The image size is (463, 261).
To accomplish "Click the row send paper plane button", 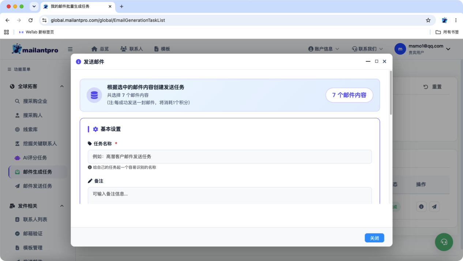I will (x=434, y=207).
